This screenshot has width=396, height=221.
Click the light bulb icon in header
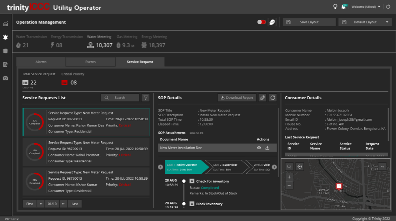pyautogui.click(x=335, y=7)
